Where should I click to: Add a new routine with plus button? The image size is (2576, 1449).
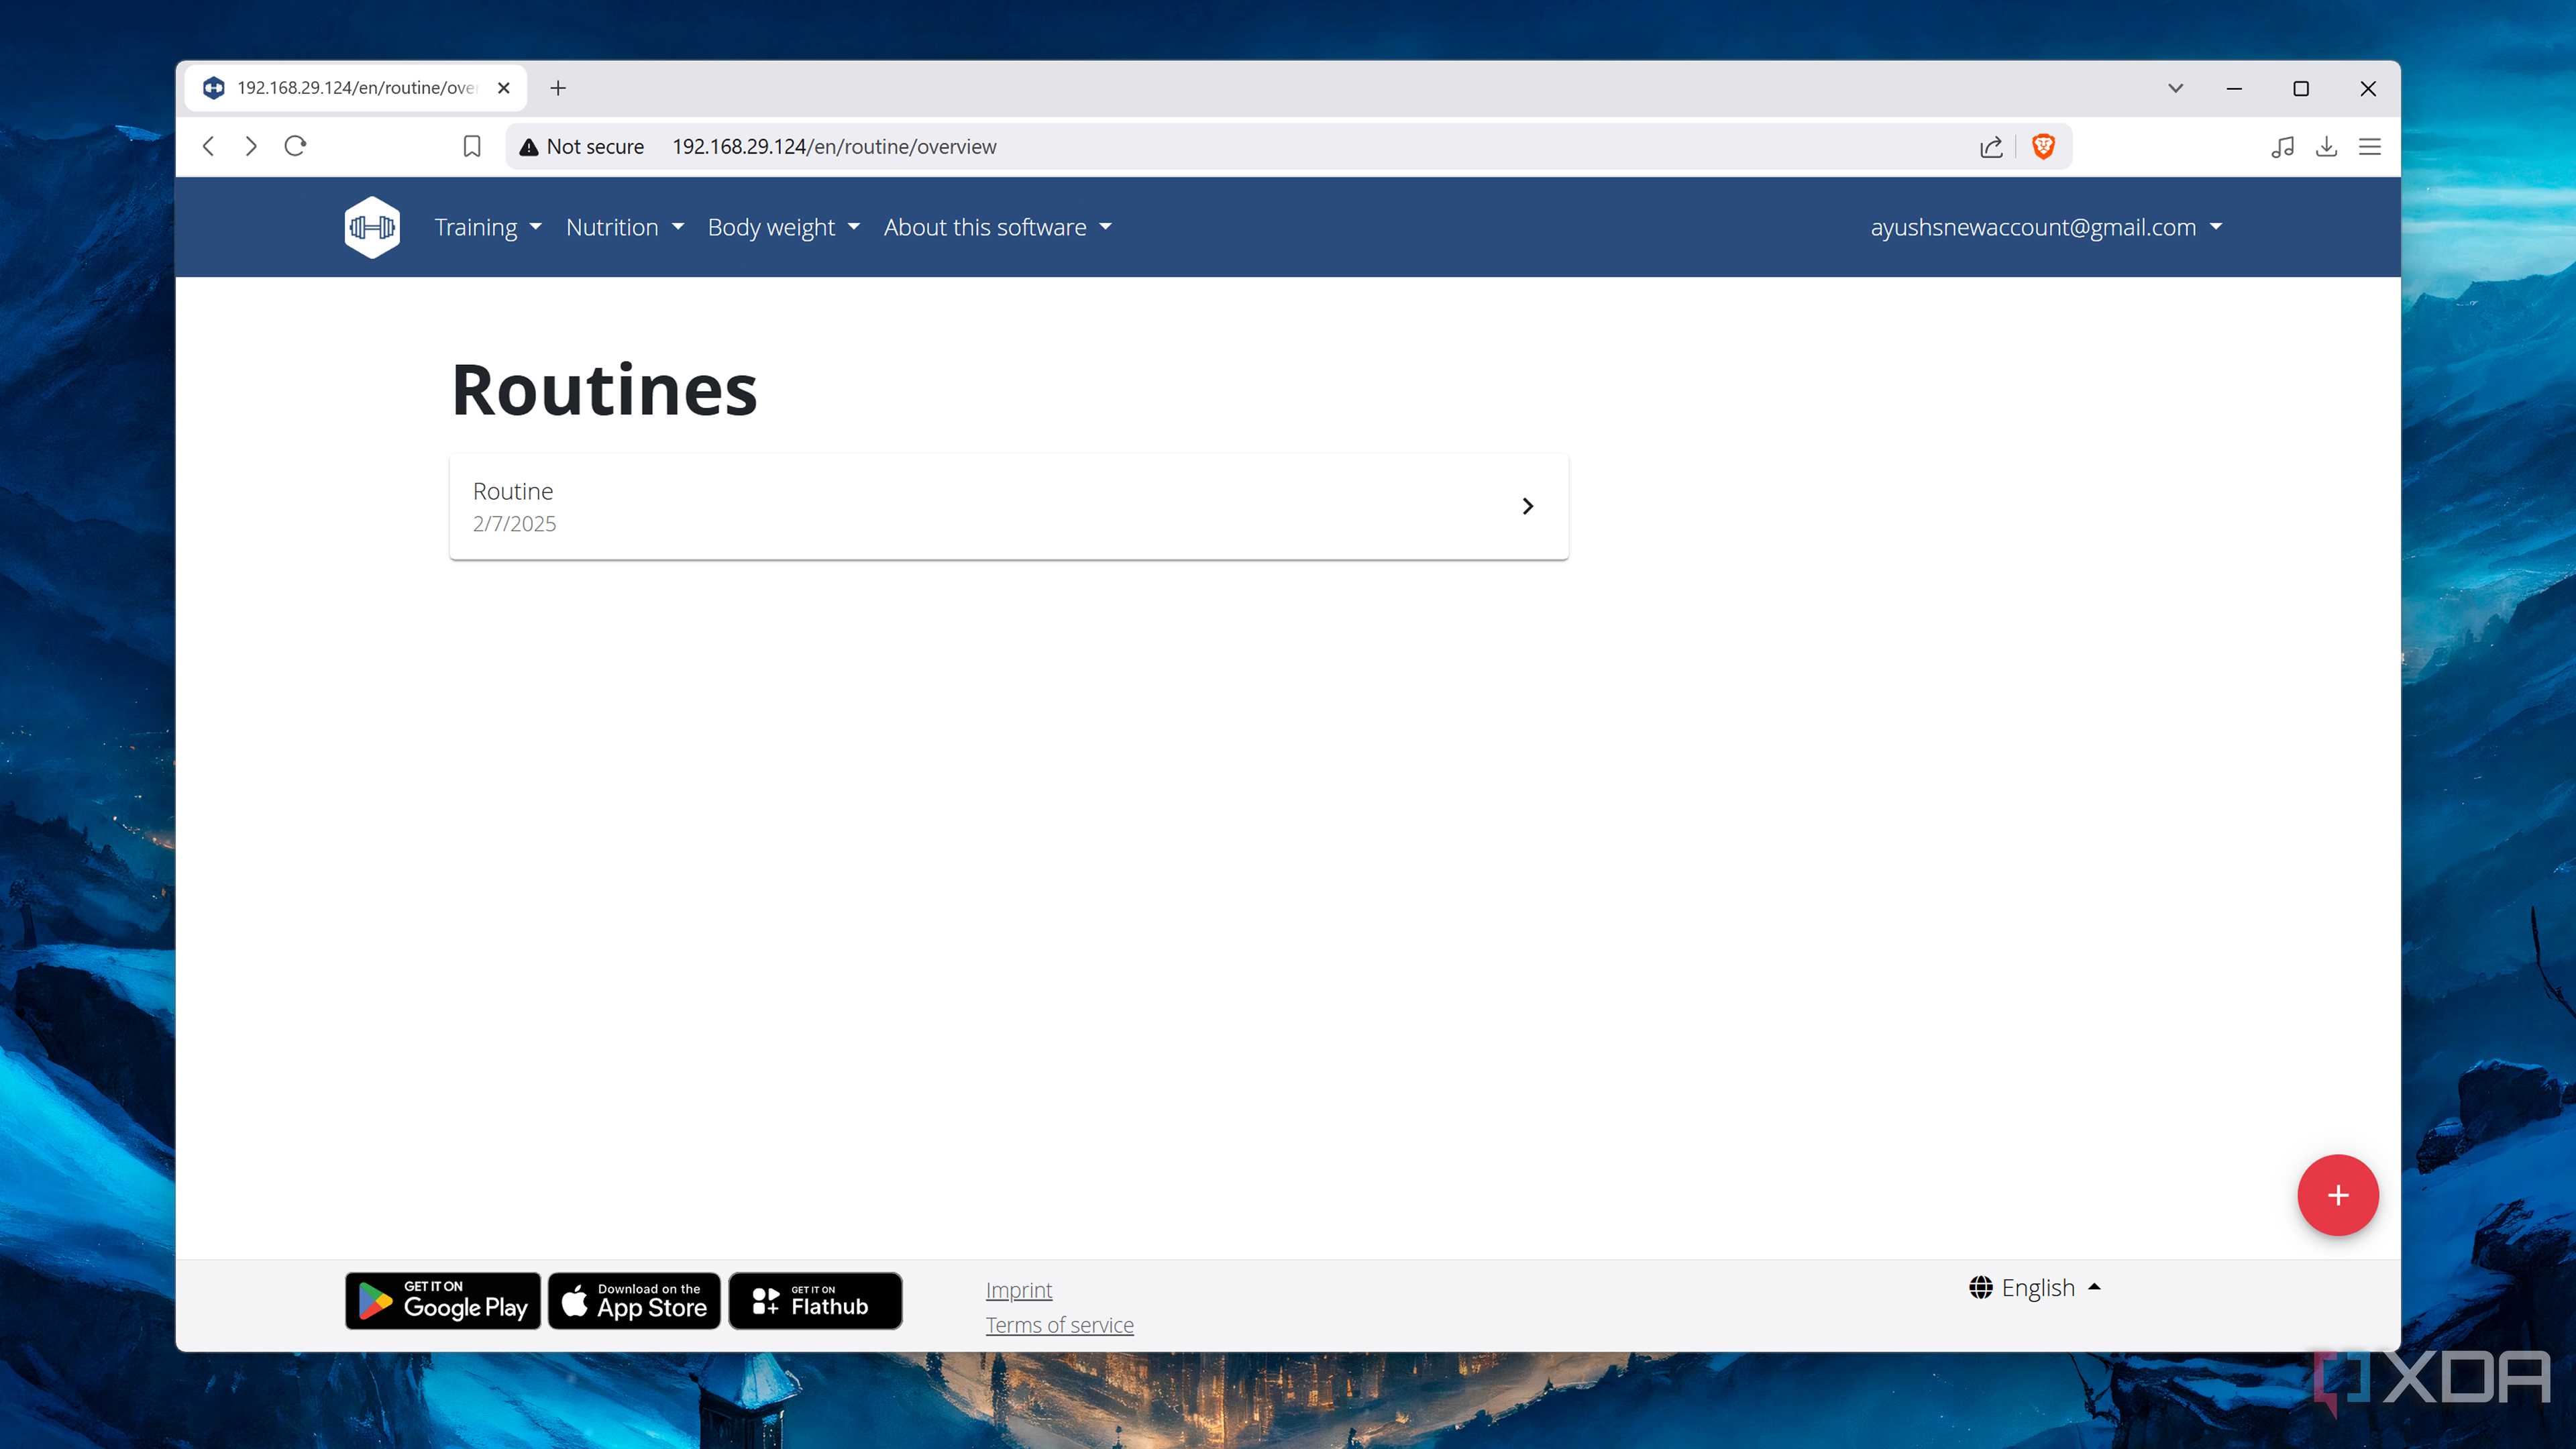[x=2337, y=1195]
